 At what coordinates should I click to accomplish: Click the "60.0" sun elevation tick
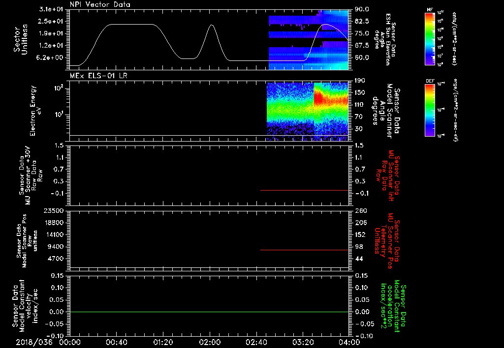[x=362, y=58]
